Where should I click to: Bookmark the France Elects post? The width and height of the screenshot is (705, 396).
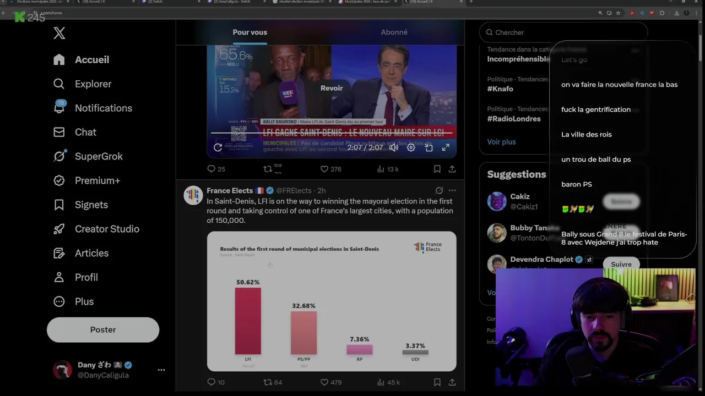[x=437, y=382]
